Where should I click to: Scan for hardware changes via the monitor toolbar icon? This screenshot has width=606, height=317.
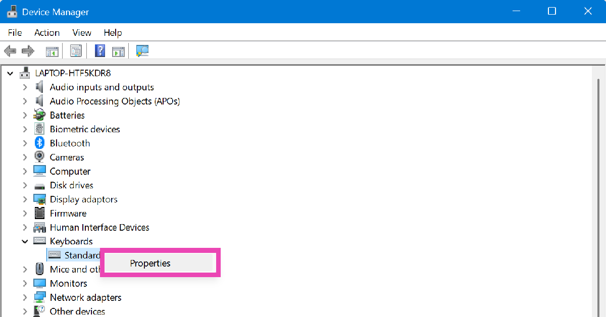pos(142,51)
